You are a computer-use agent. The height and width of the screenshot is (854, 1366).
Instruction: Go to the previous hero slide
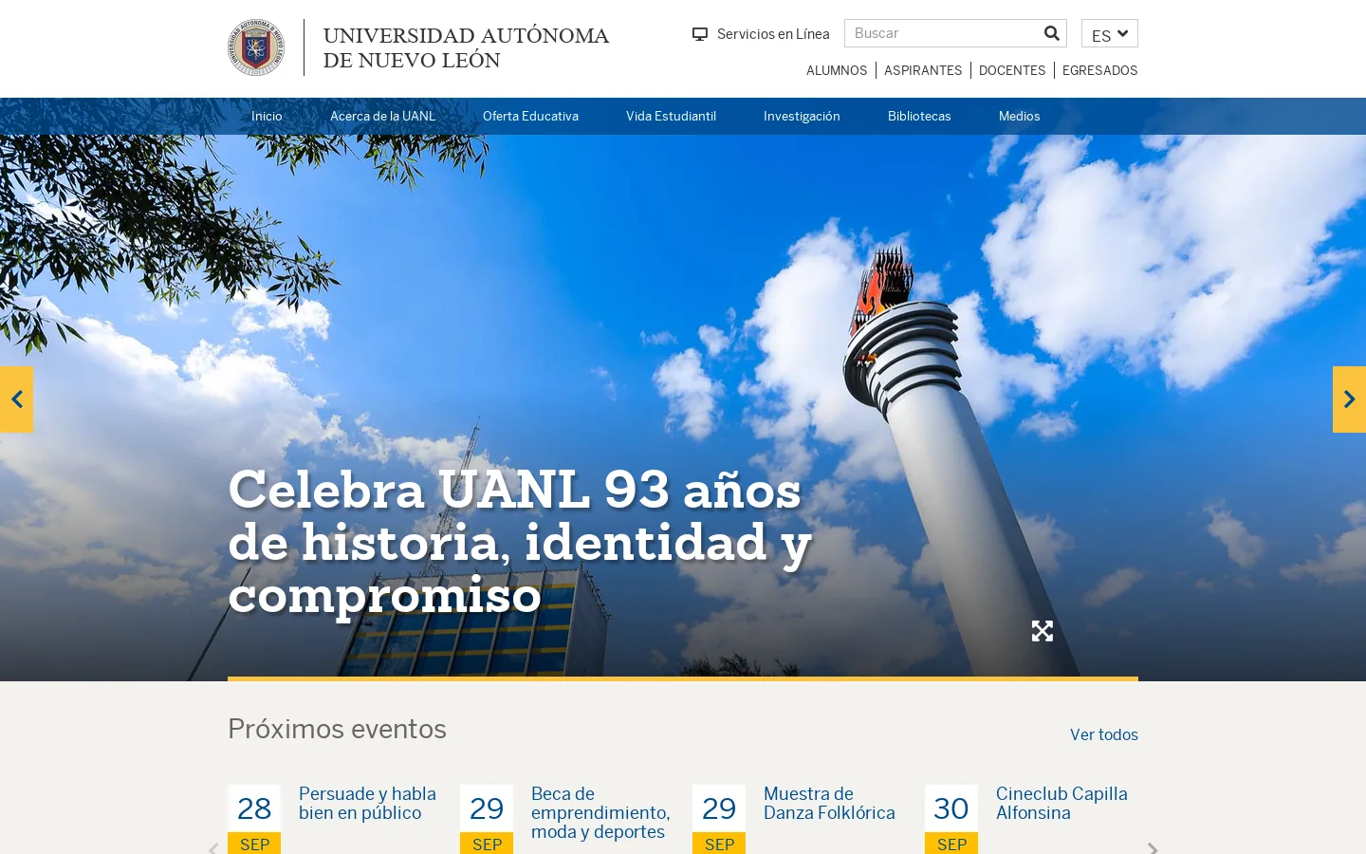pos(16,399)
